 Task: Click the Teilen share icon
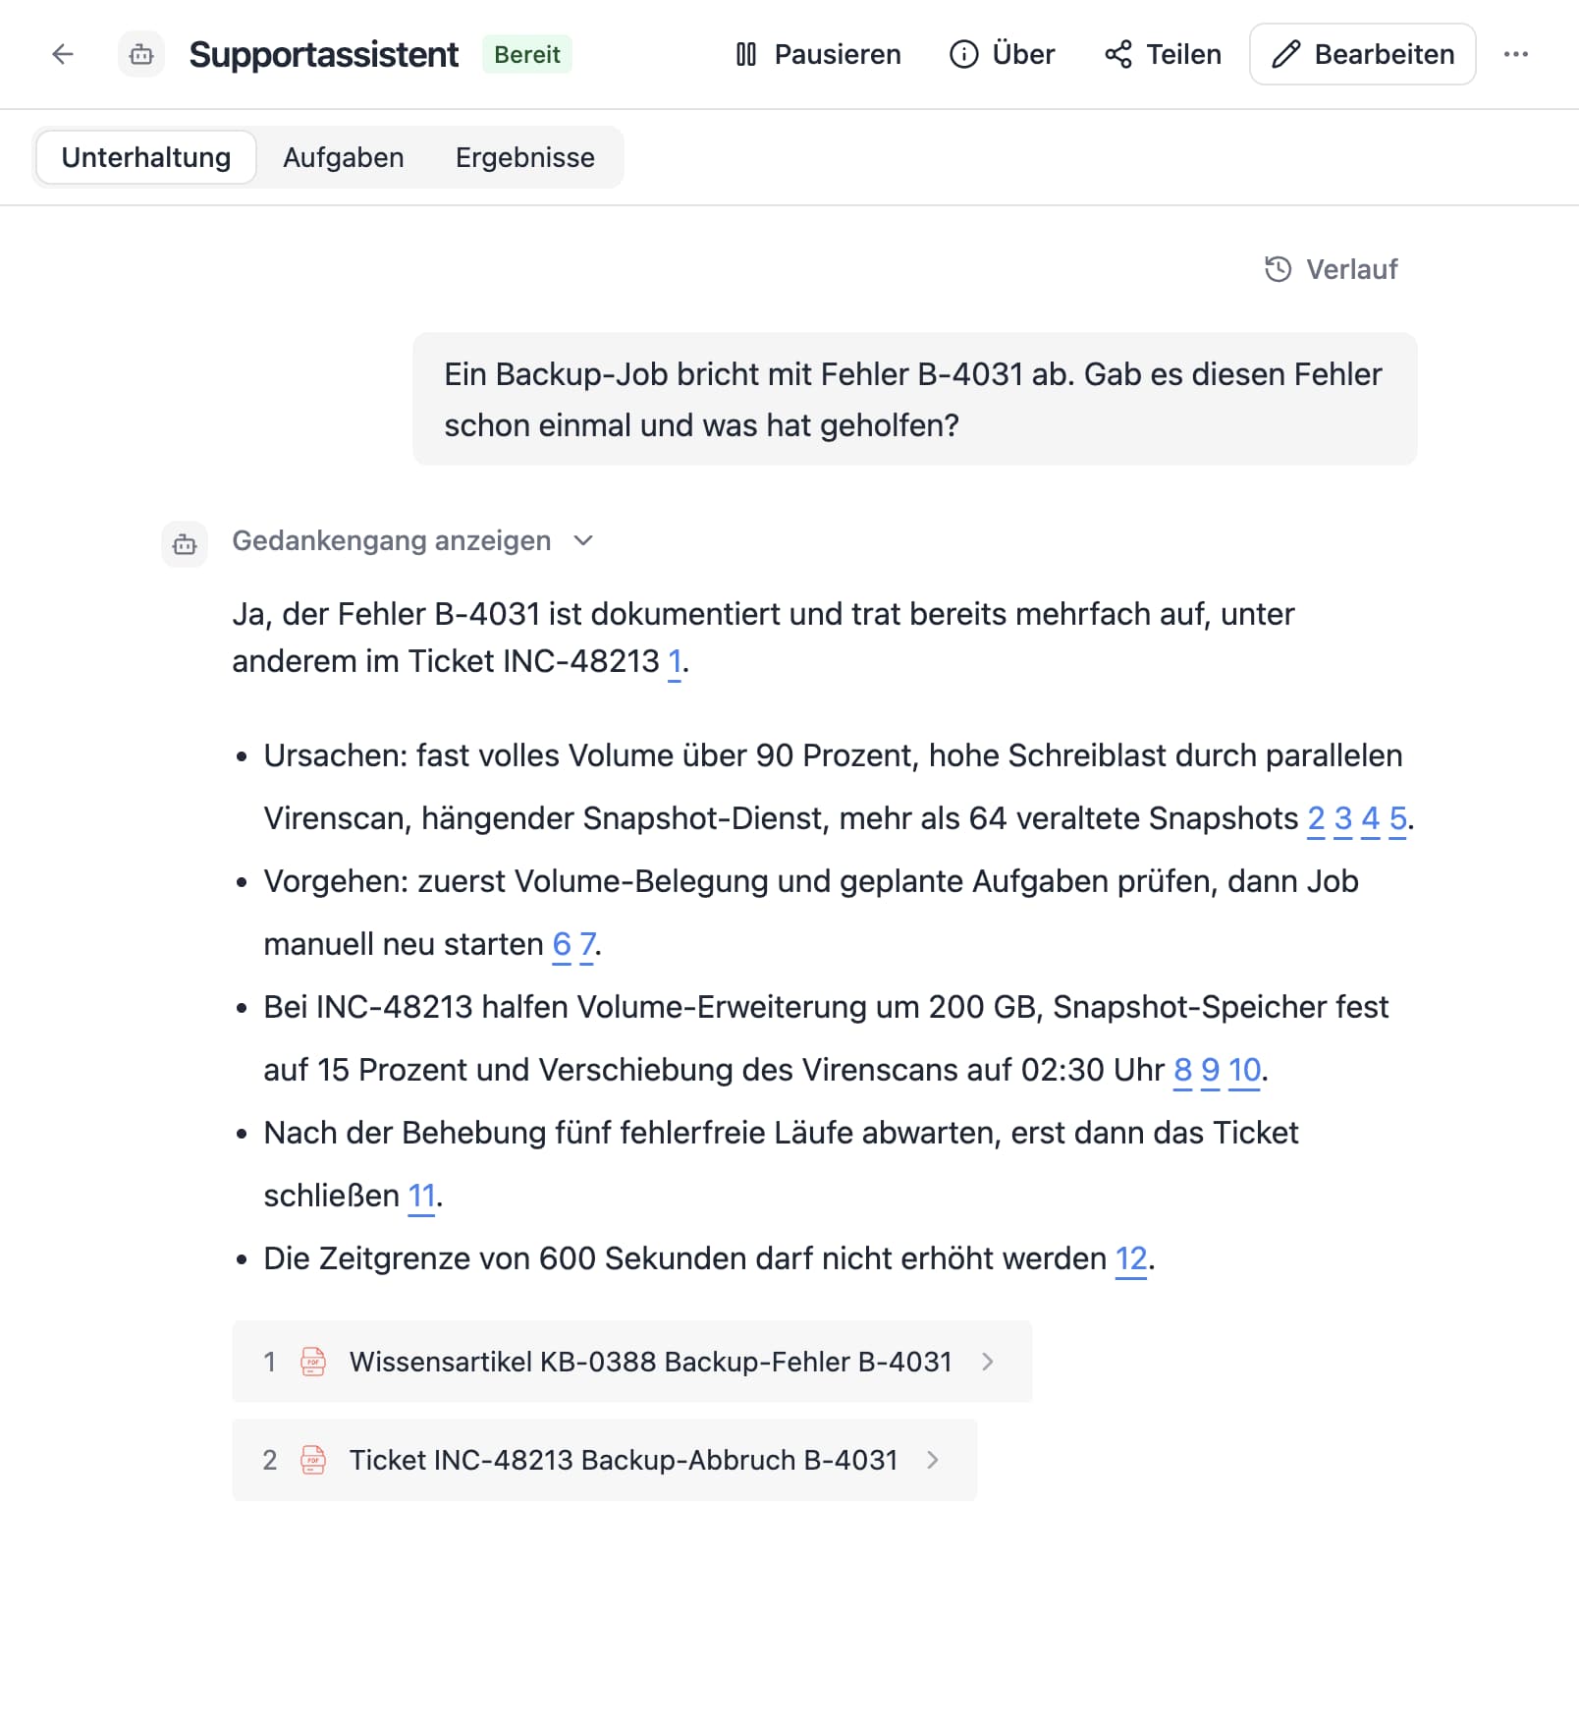click(x=1118, y=54)
